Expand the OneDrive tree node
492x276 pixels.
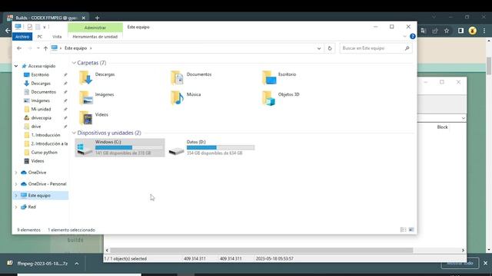click(x=16, y=172)
